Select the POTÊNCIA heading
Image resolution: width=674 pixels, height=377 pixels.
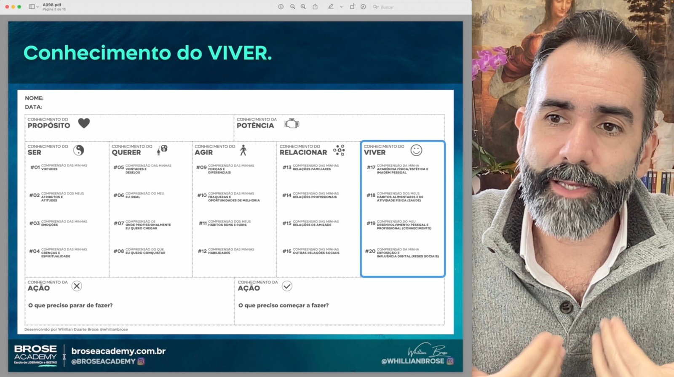click(255, 126)
